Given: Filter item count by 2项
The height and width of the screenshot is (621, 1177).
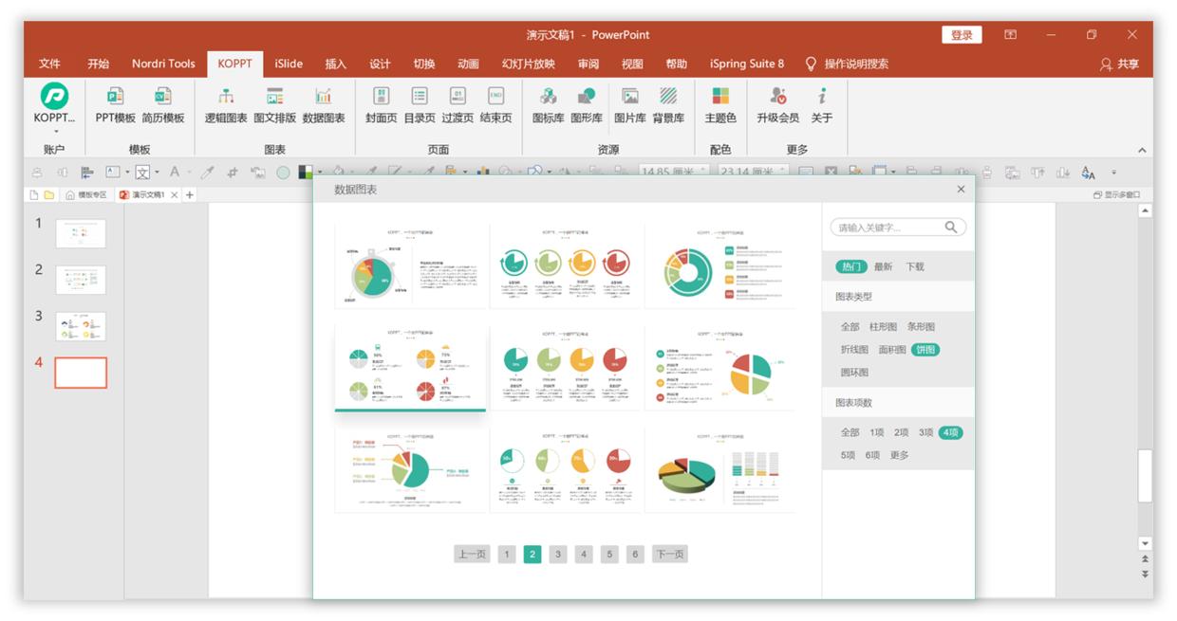Looking at the screenshot, I should tap(901, 431).
